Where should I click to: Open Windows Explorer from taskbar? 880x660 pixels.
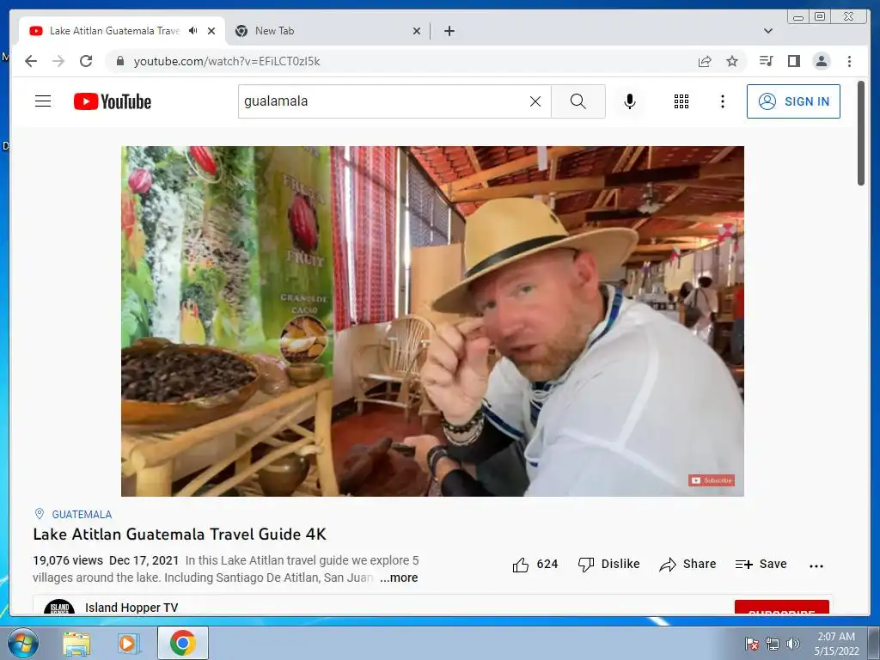[x=76, y=643]
